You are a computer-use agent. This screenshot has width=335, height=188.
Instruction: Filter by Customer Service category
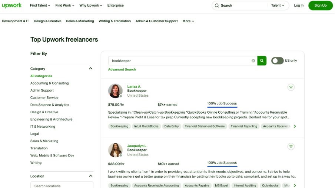tap(44, 98)
